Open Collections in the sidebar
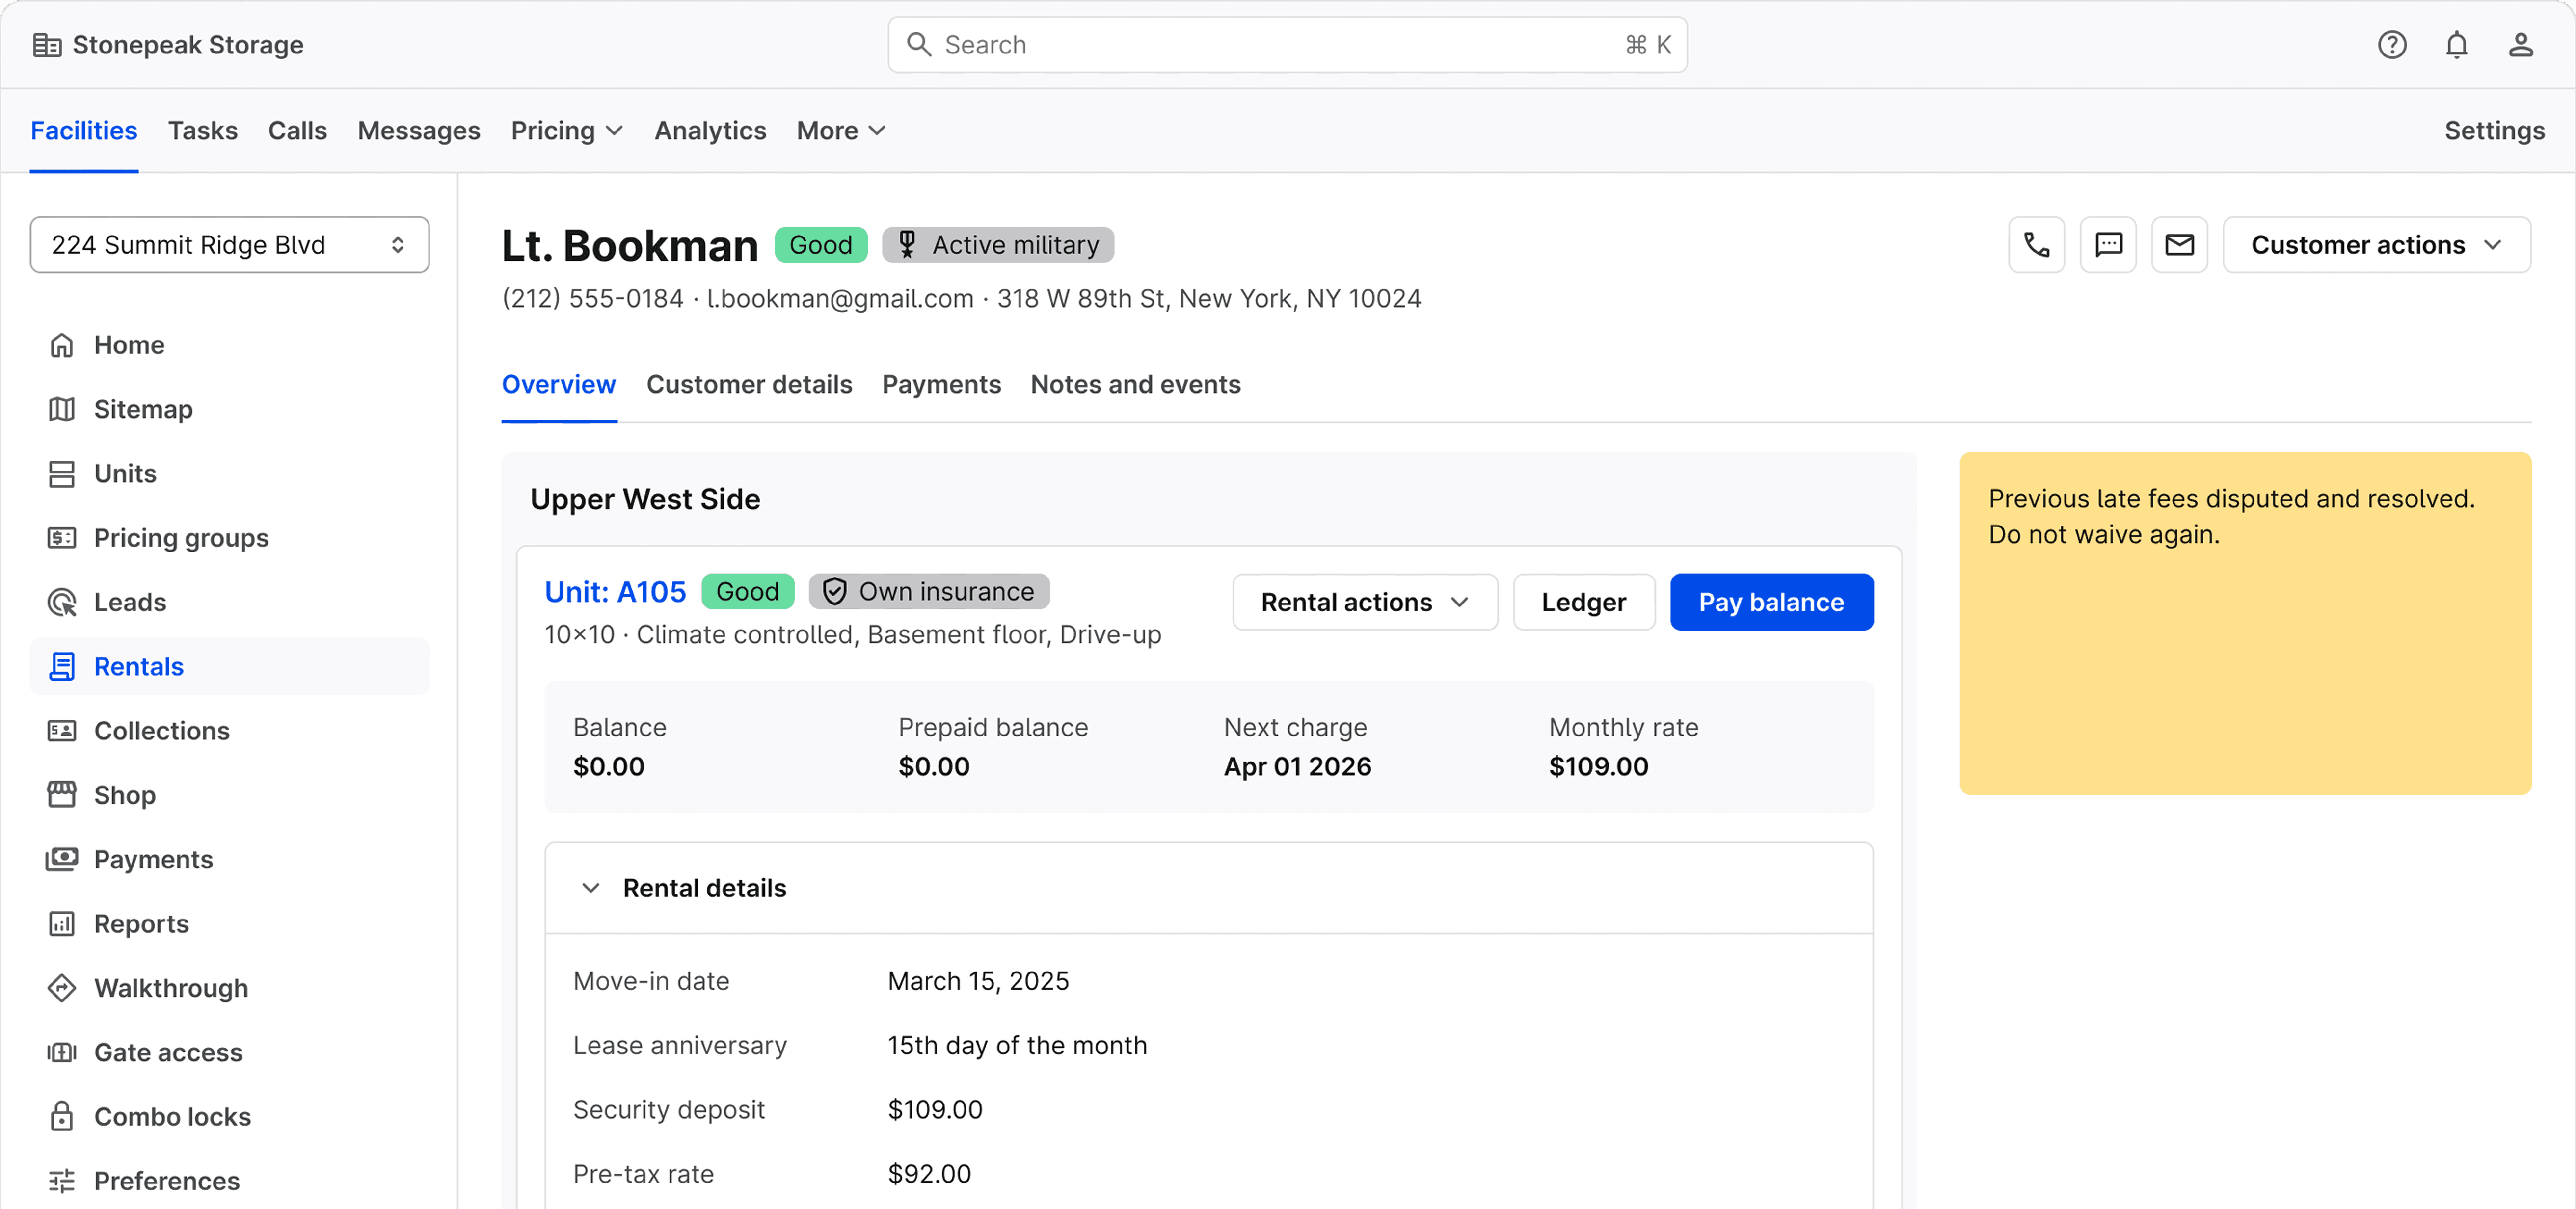 pos(161,731)
